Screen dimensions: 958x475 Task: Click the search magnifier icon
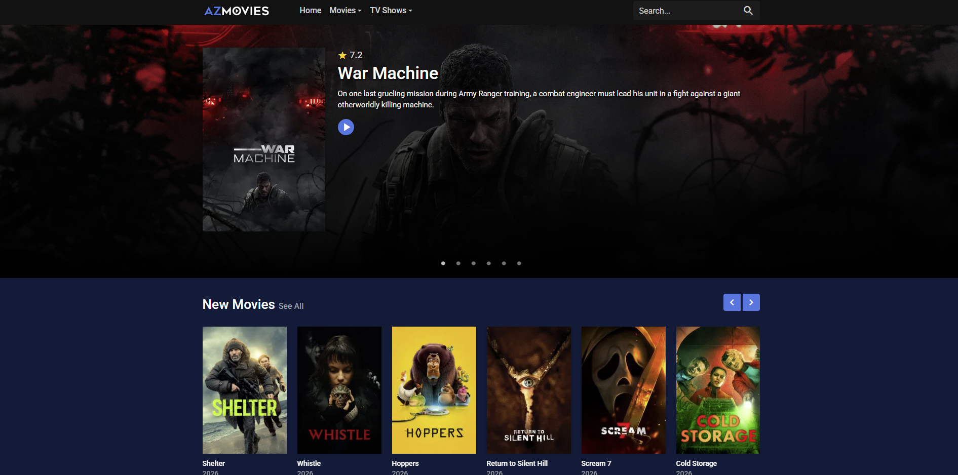pos(748,10)
